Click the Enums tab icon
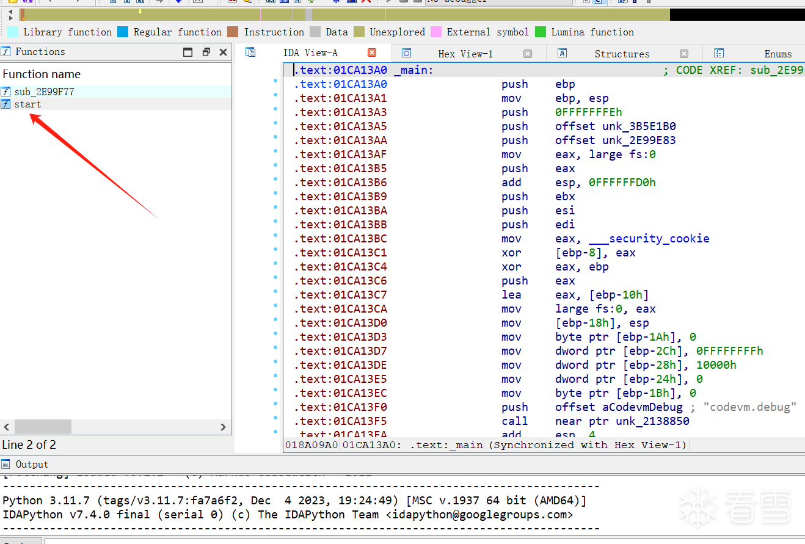The height and width of the screenshot is (544, 805). (x=719, y=53)
